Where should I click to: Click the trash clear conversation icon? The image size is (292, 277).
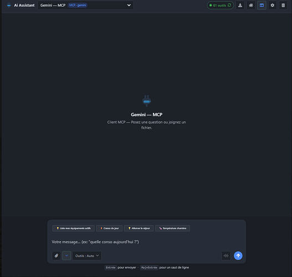coord(283,5)
